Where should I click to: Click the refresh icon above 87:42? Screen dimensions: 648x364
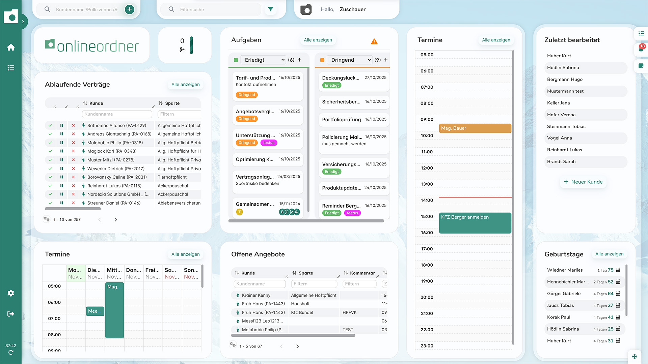tap(11, 353)
